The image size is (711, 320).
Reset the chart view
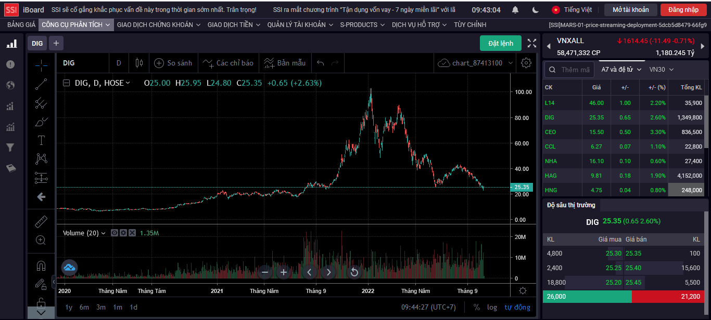click(354, 272)
